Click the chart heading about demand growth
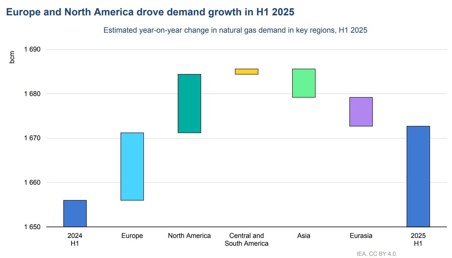 click(150, 12)
